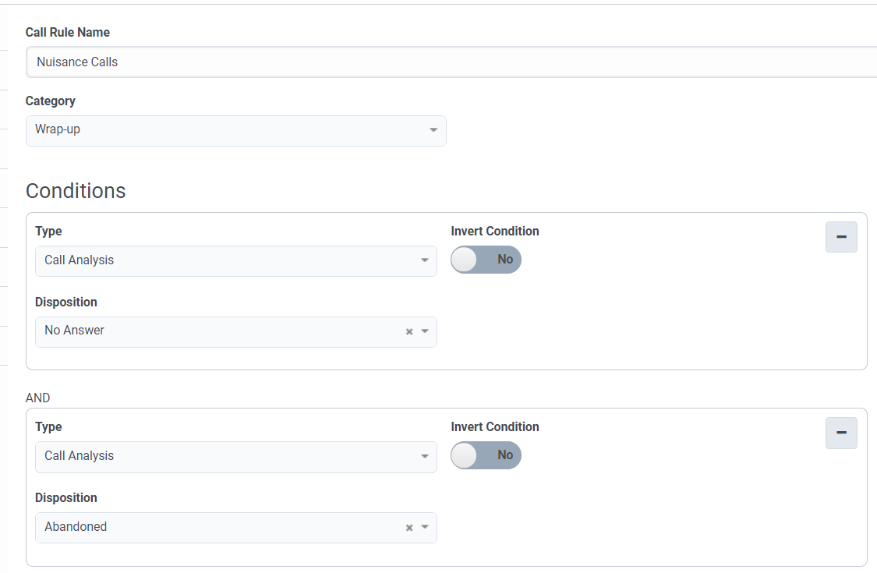Toggle Invert Condition for the No Answer condition
877x573 pixels.
[486, 260]
